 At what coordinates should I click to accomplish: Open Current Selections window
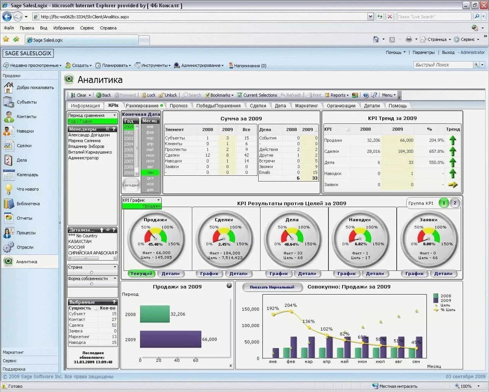coord(257,96)
